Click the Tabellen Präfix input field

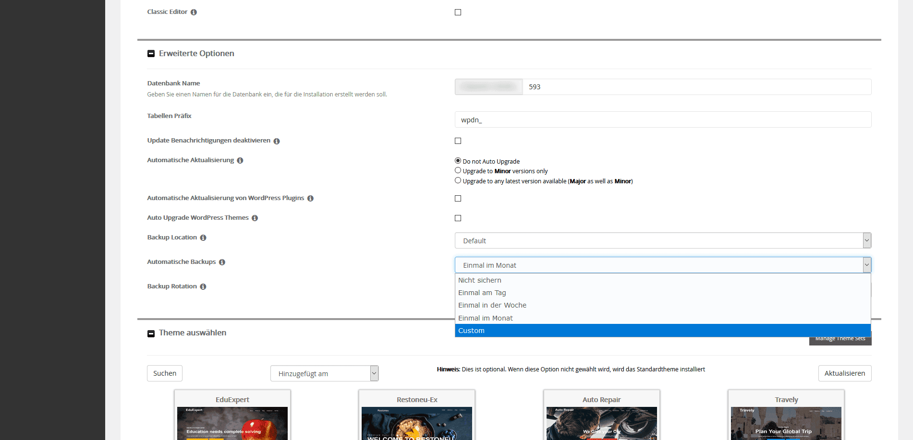coord(662,120)
